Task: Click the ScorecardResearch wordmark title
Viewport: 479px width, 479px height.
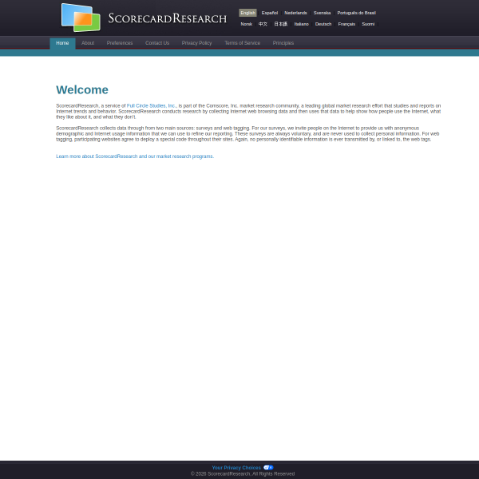Action: 168,18
